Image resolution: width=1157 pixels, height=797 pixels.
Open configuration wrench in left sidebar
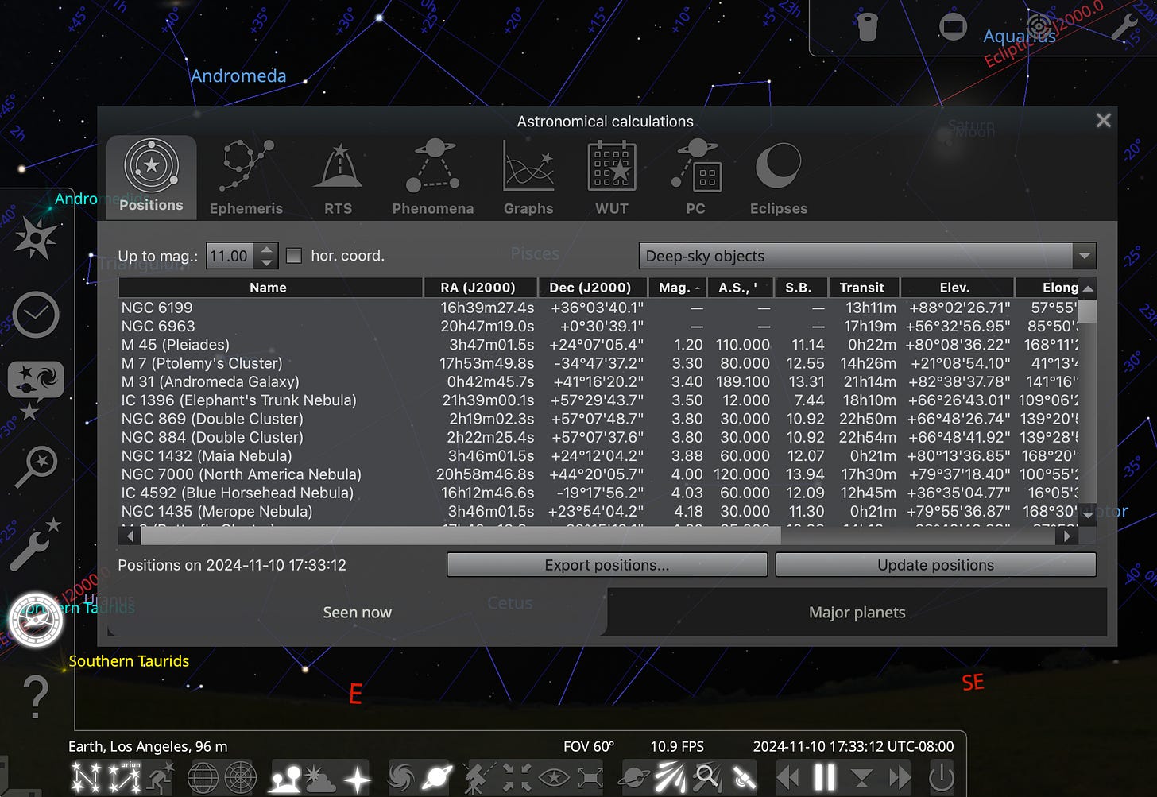pos(35,544)
